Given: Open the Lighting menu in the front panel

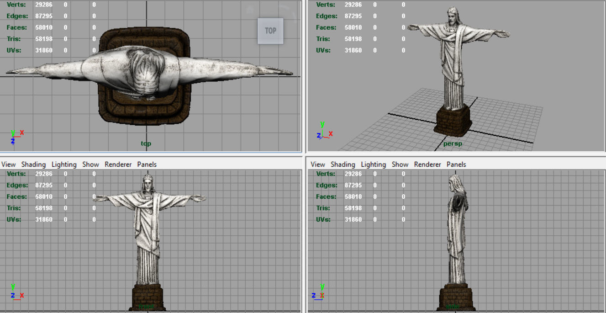Looking at the screenshot, I should (x=64, y=164).
